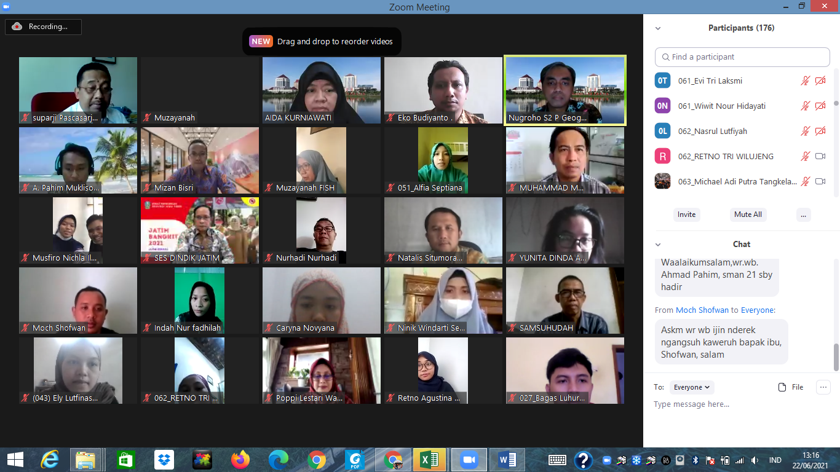This screenshot has width=840, height=472.
Task: Click the 0T avatar of 061_Evi Tri Laksmi
Action: click(662, 81)
